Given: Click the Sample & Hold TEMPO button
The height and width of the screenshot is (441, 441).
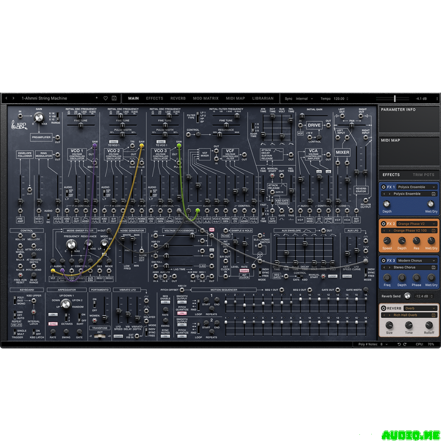Looking at the screenshot, I should [x=244, y=271].
